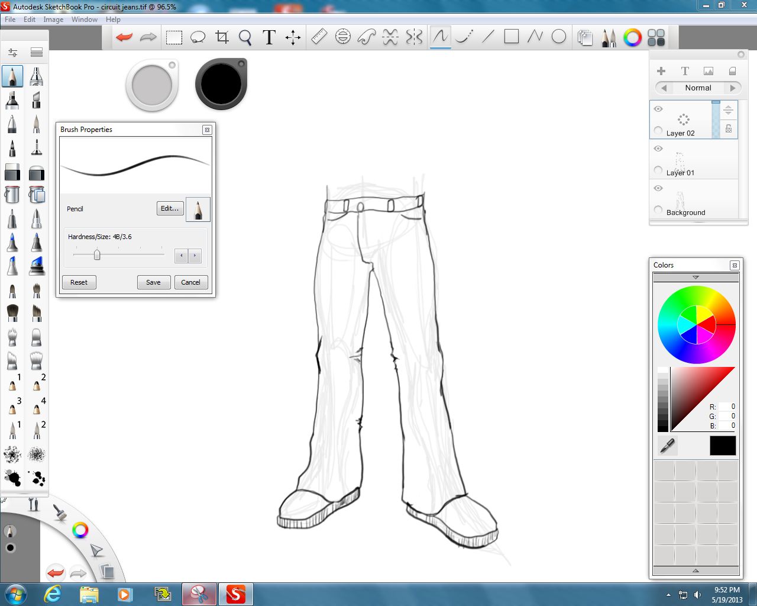Open the color wheel from the top toolbar
757x606 pixels.
coord(632,37)
